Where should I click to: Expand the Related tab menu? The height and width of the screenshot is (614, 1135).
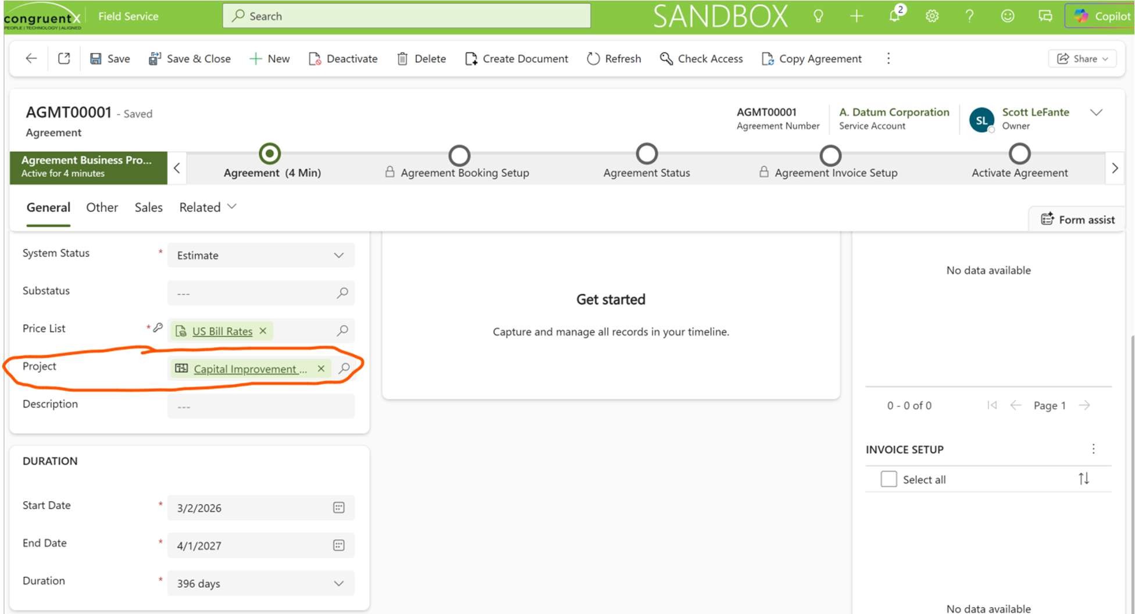click(208, 208)
